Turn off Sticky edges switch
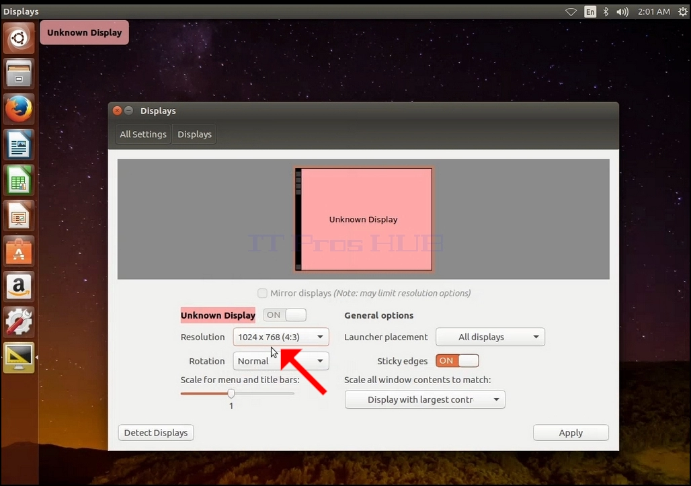Image resolution: width=691 pixels, height=486 pixels. tap(457, 361)
